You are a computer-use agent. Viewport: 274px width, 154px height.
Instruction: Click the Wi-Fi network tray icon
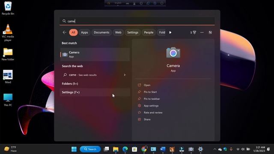pos(238,149)
